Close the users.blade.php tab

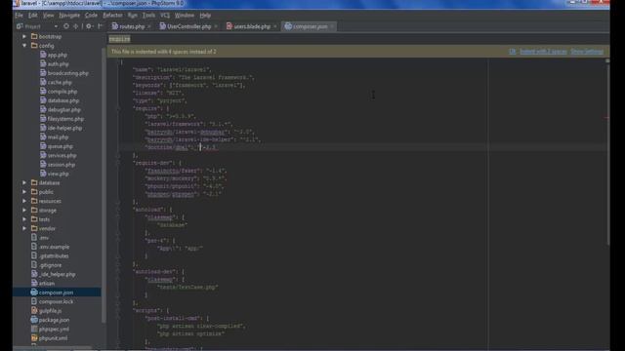pyautogui.click(x=274, y=26)
